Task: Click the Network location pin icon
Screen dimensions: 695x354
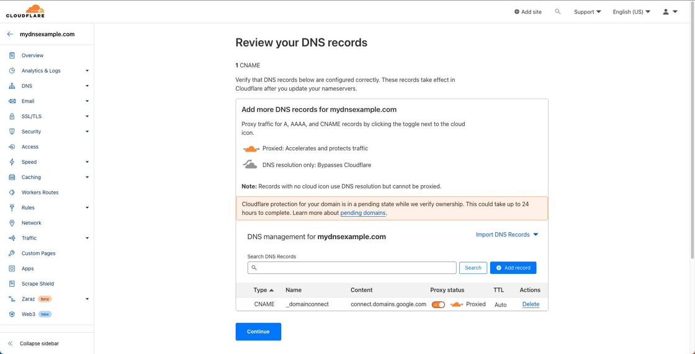Action: click(x=12, y=223)
